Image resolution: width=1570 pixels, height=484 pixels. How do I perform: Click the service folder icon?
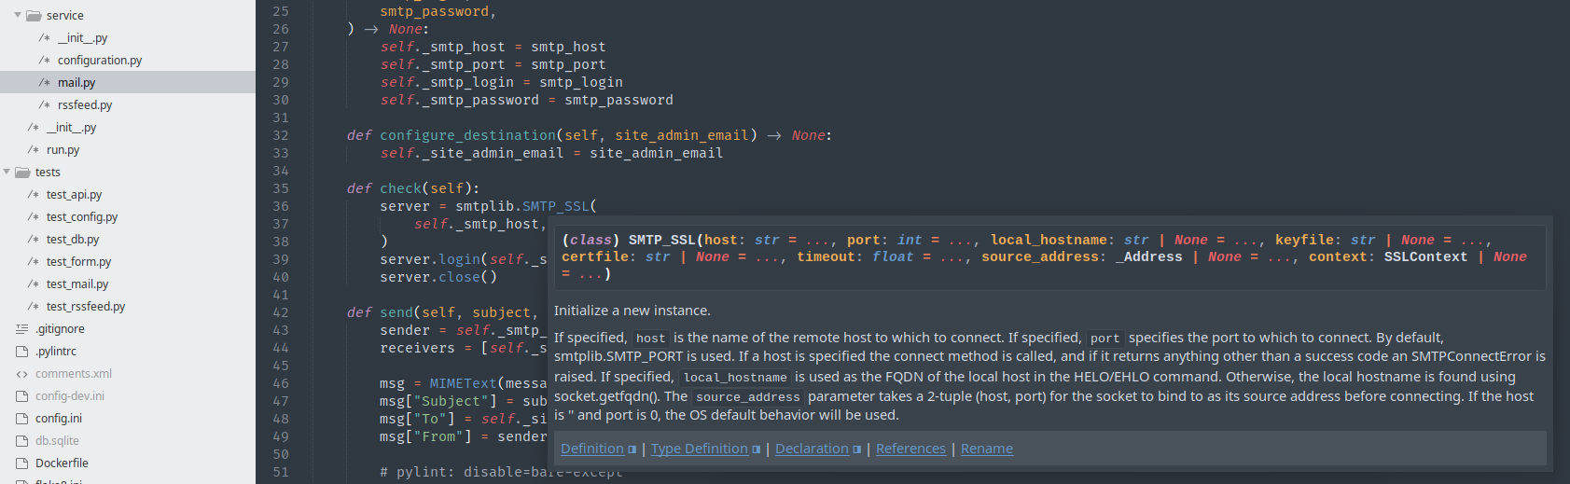pyautogui.click(x=34, y=16)
